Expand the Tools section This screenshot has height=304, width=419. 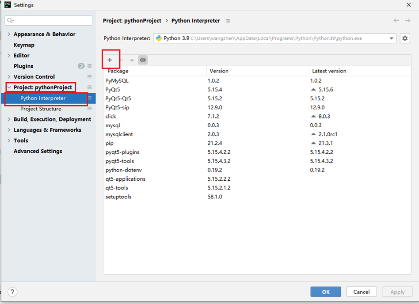[x=9, y=141]
